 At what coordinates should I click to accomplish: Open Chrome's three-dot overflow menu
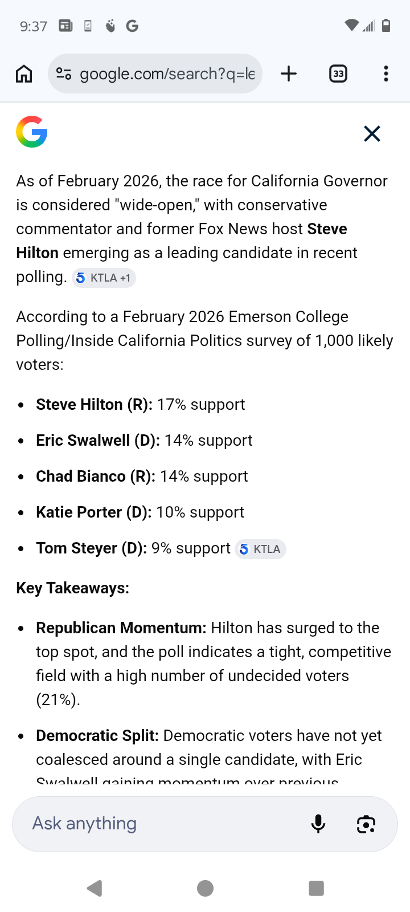click(x=386, y=74)
